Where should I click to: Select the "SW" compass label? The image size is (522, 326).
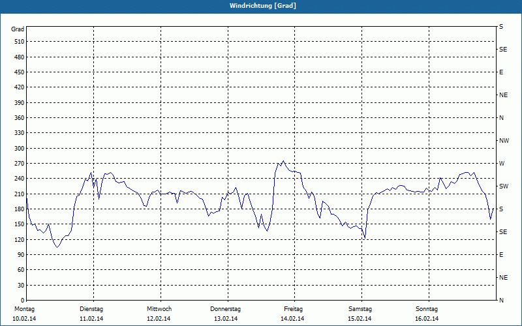(504, 186)
